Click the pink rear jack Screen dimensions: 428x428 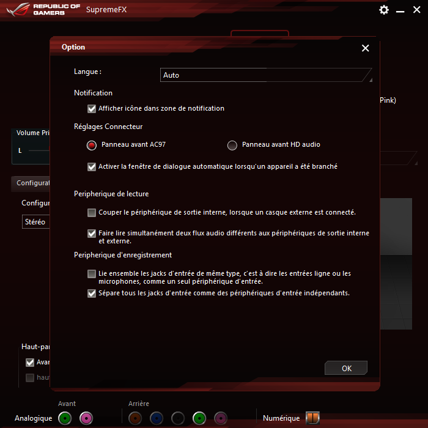(x=221, y=418)
